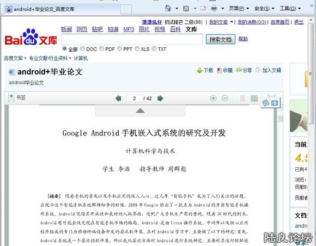Image resolution: width=316 pixels, height=246 pixels.
Task: Click the 加入文辑 icon
Action: pyautogui.click(x=258, y=70)
